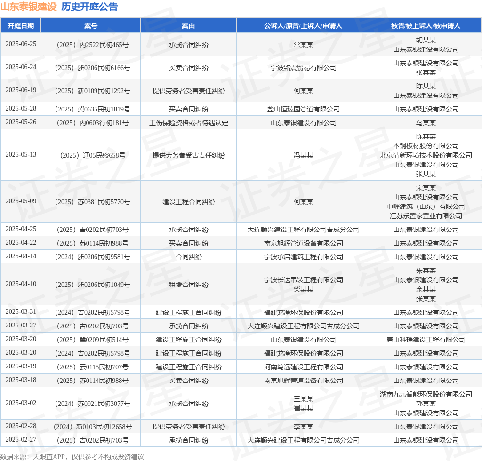Click the cause 工伤保险资格或者待遇认定
The height and width of the screenshot is (461, 482).
pos(188,123)
